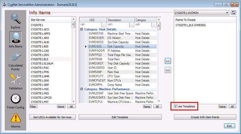The image size is (241, 134).
Task: Click All button under UDC grid
Action: click(157, 107)
